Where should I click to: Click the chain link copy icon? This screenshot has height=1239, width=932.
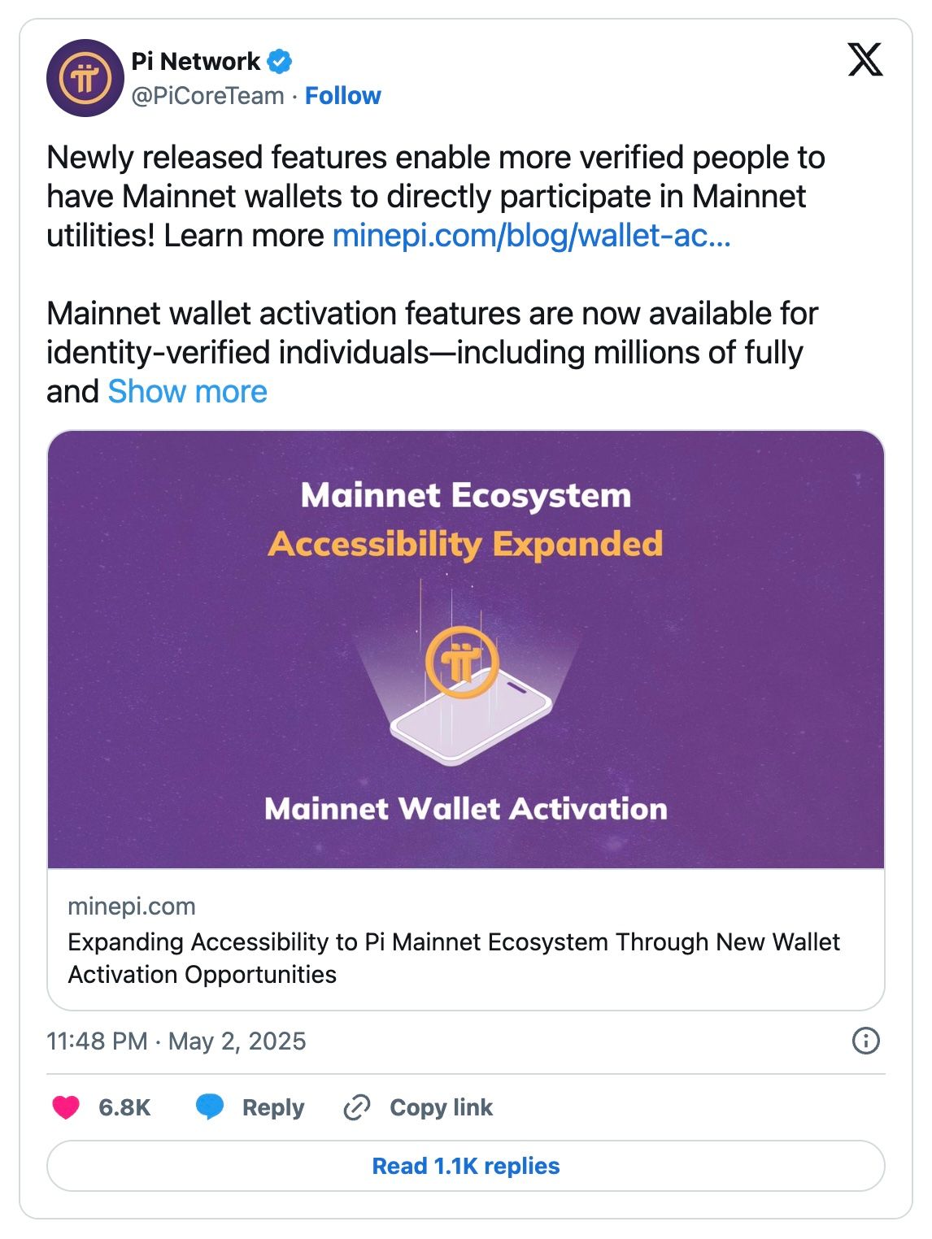click(357, 1107)
